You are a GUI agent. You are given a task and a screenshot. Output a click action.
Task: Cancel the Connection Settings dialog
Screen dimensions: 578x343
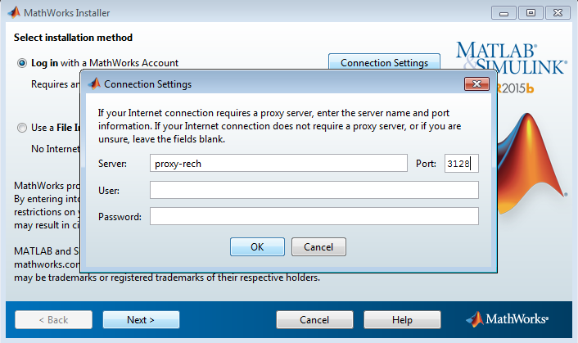tap(318, 247)
